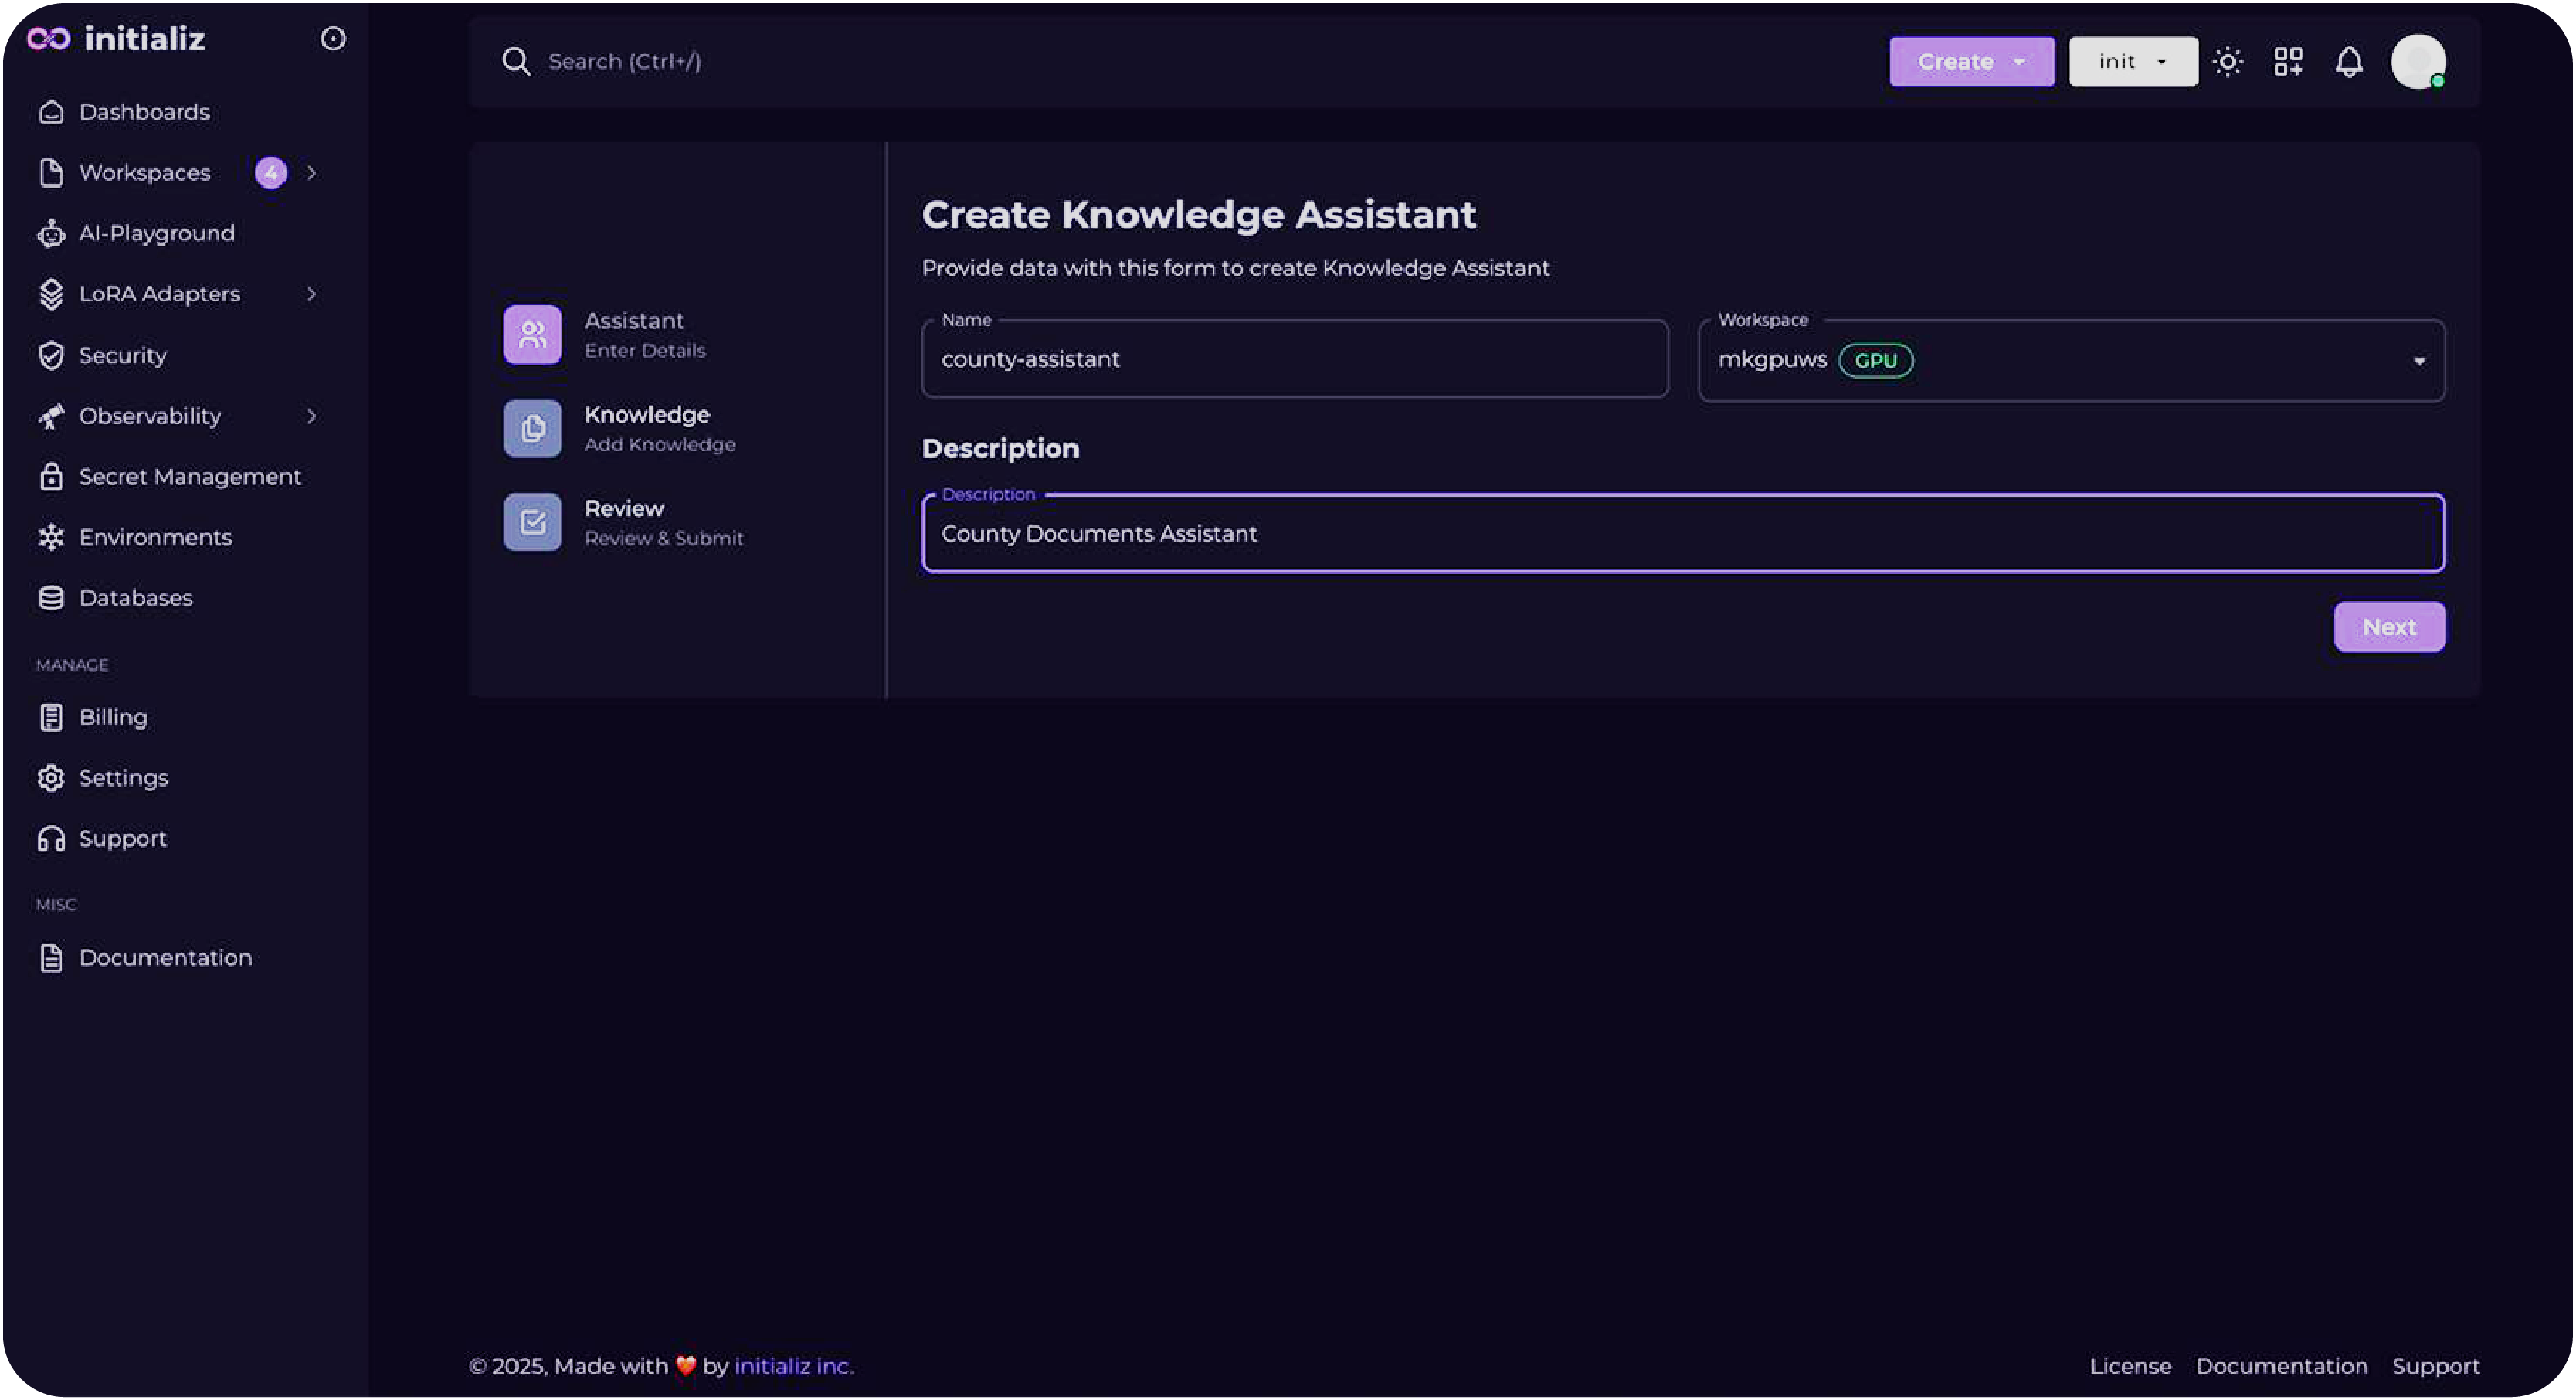The height and width of the screenshot is (1400, 2576).
Task: Expand the LoRA Adapters chevron
Action: [312, 294]
